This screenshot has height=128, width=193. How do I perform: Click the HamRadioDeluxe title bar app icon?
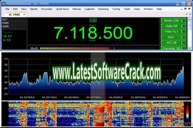pos(4,3)
